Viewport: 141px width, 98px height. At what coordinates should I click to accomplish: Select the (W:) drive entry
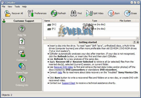[54, 24]
